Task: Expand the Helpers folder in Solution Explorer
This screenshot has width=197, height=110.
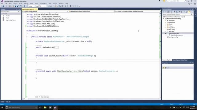Action: [165, 26]
